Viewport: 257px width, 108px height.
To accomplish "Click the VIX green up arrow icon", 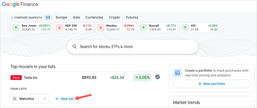I will tap(185, 28).
